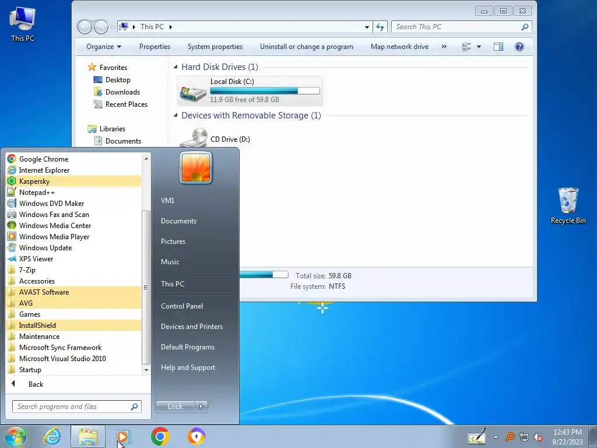The image size is (597, 448).
Task: Open the shutdown options arrow beside Lock
Action: [201, 407]
